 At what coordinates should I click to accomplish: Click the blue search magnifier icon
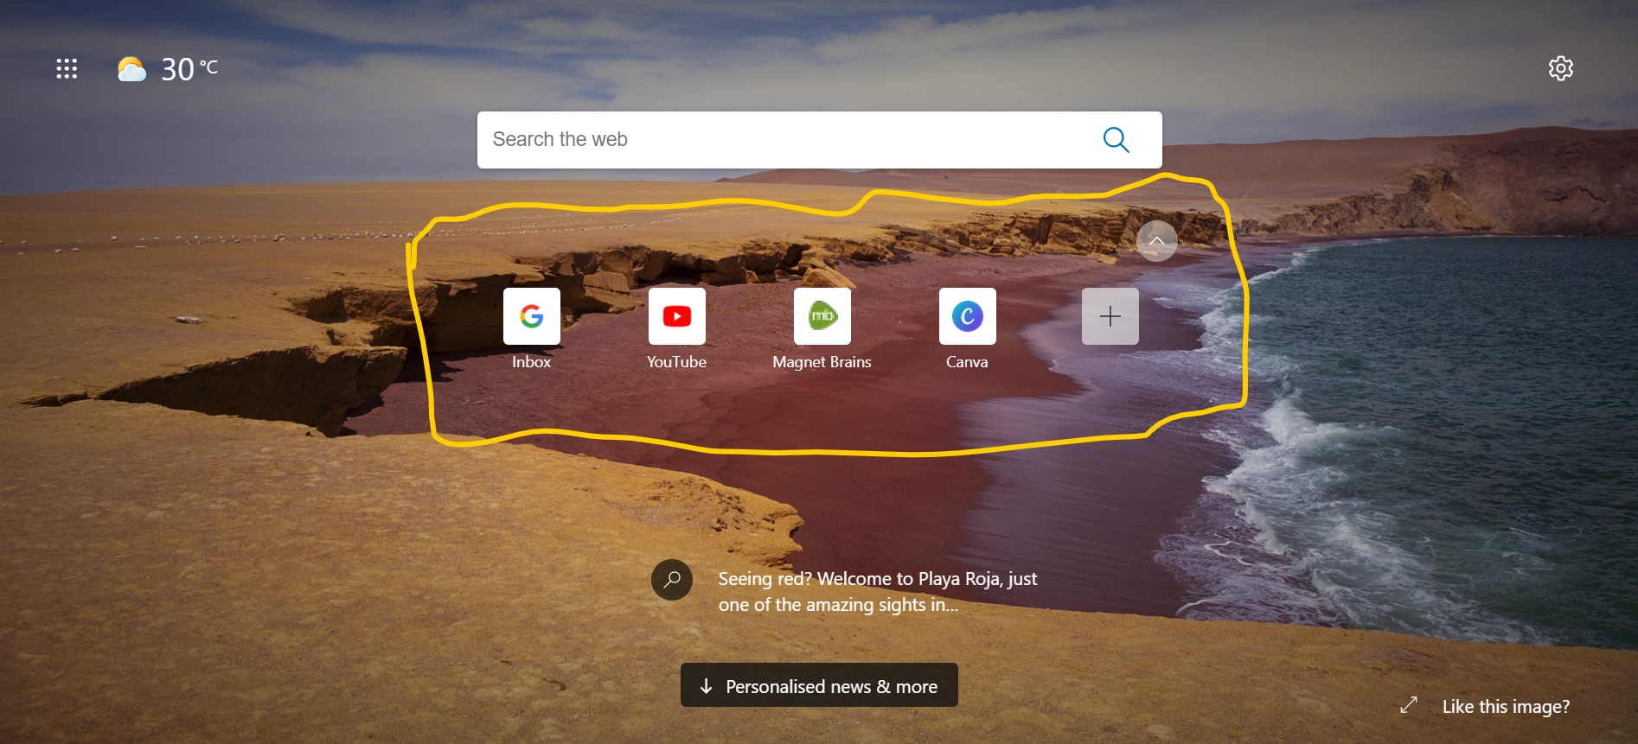(1116, 140)
